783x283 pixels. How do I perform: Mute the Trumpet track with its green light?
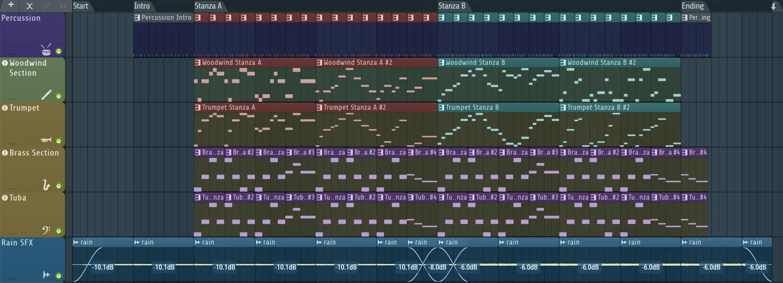coord(58,141)
